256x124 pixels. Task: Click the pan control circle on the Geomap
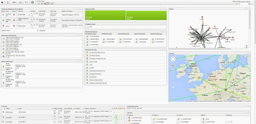coord(173,59)
